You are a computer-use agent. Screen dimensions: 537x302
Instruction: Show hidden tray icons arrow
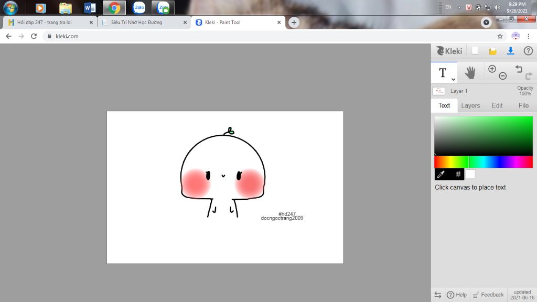tap(459, 7)
